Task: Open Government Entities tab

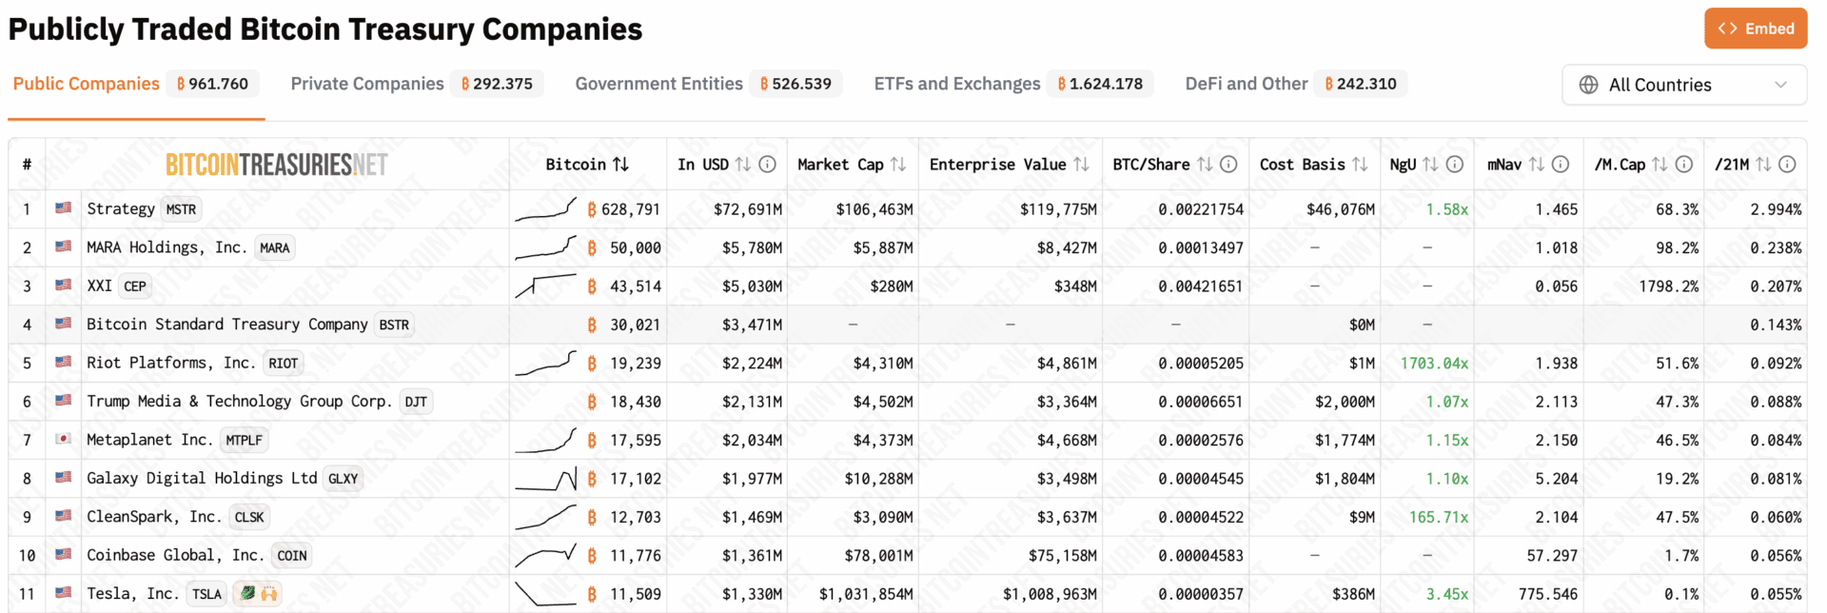Action: point(708,84)
